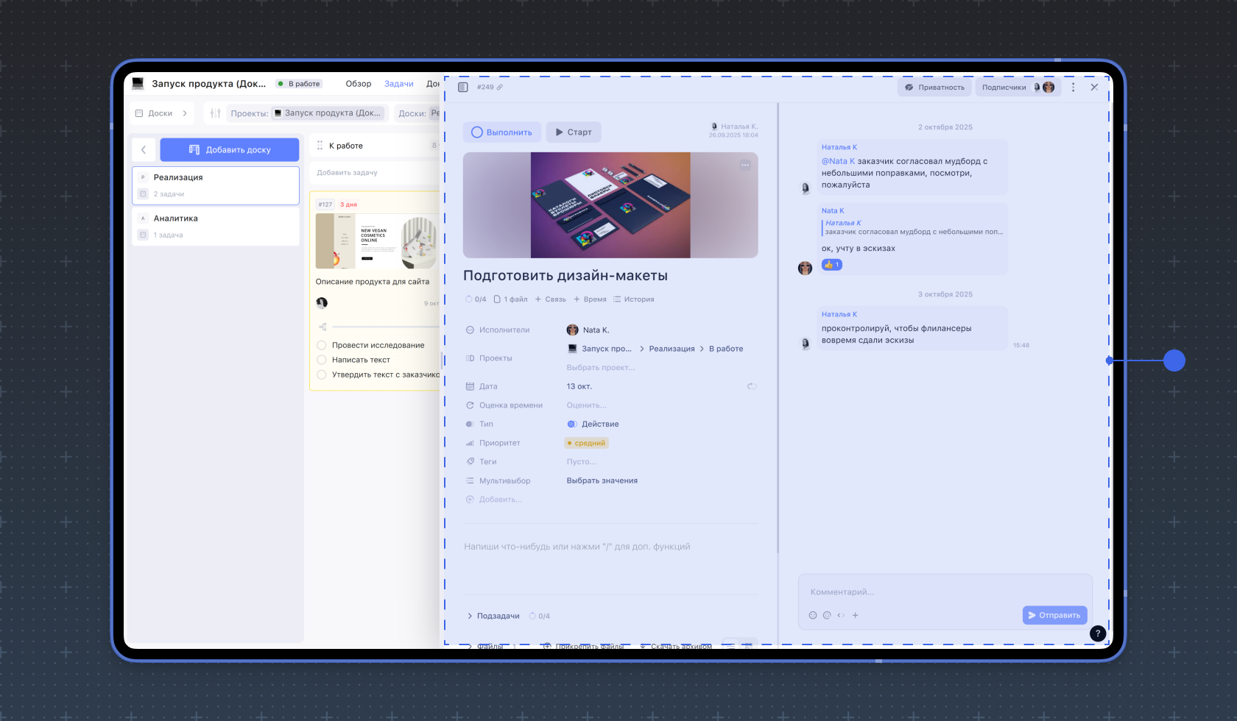Open the средний priority dropdown
The height and width of the screenshot is (721, 1237).
(587, 443)
